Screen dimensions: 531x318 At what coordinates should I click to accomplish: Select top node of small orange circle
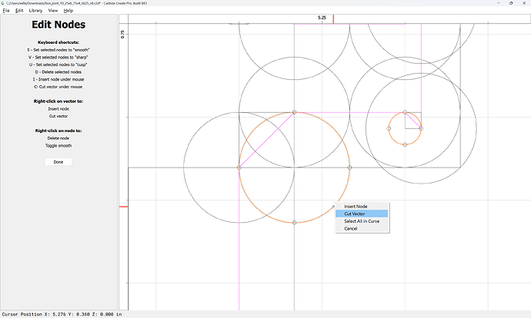[405, 112]
